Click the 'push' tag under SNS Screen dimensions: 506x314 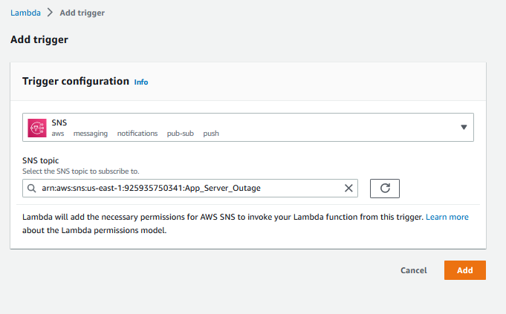click(x=211, y=134)
